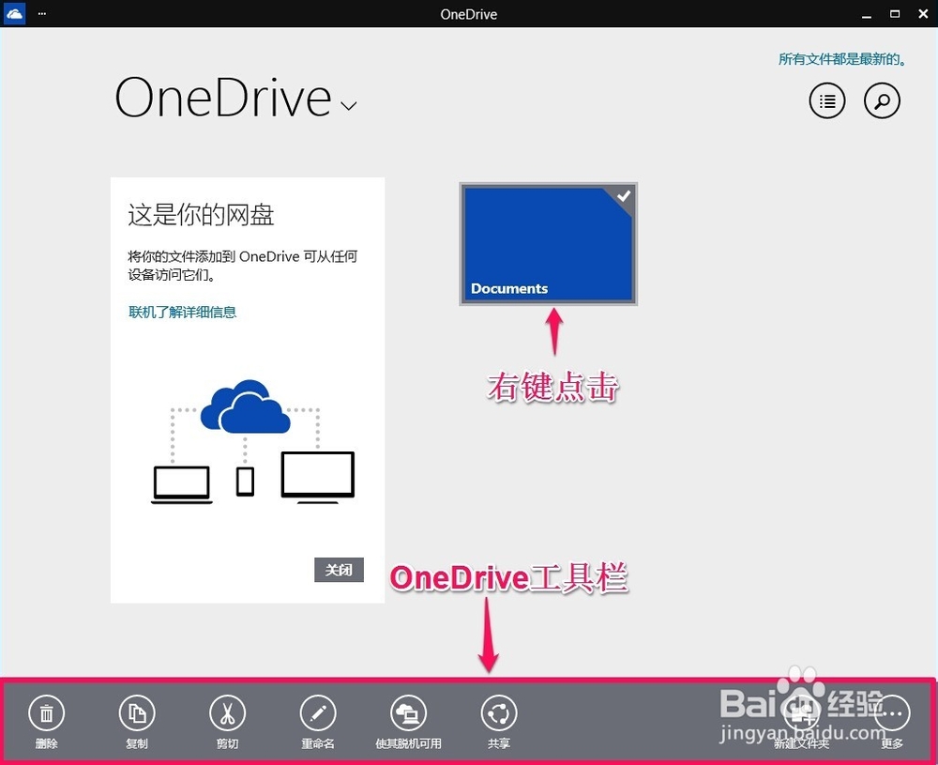Screen dimensions: 938x765
Task: Choose the Rename (重命名) pencil icon
Action: tap(318, 713)
